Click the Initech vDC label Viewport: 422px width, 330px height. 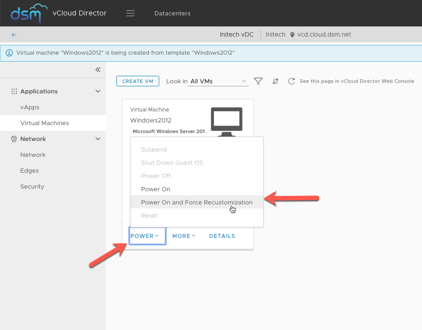click(x=236, y=34)
